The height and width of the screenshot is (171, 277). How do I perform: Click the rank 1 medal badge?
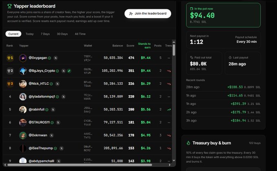pyautogui.click(x=10, y=58)
